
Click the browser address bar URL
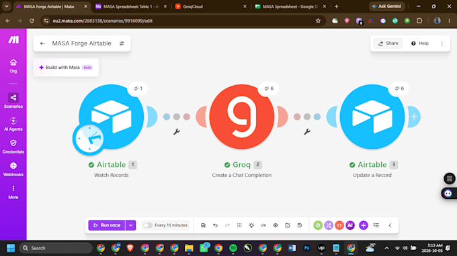coord(102,21)
